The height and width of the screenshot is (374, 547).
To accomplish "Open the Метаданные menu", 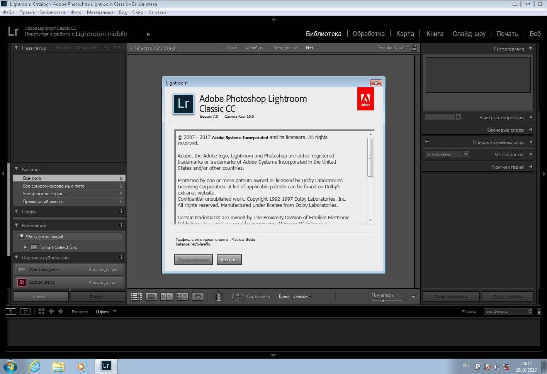I will point(100,12).
